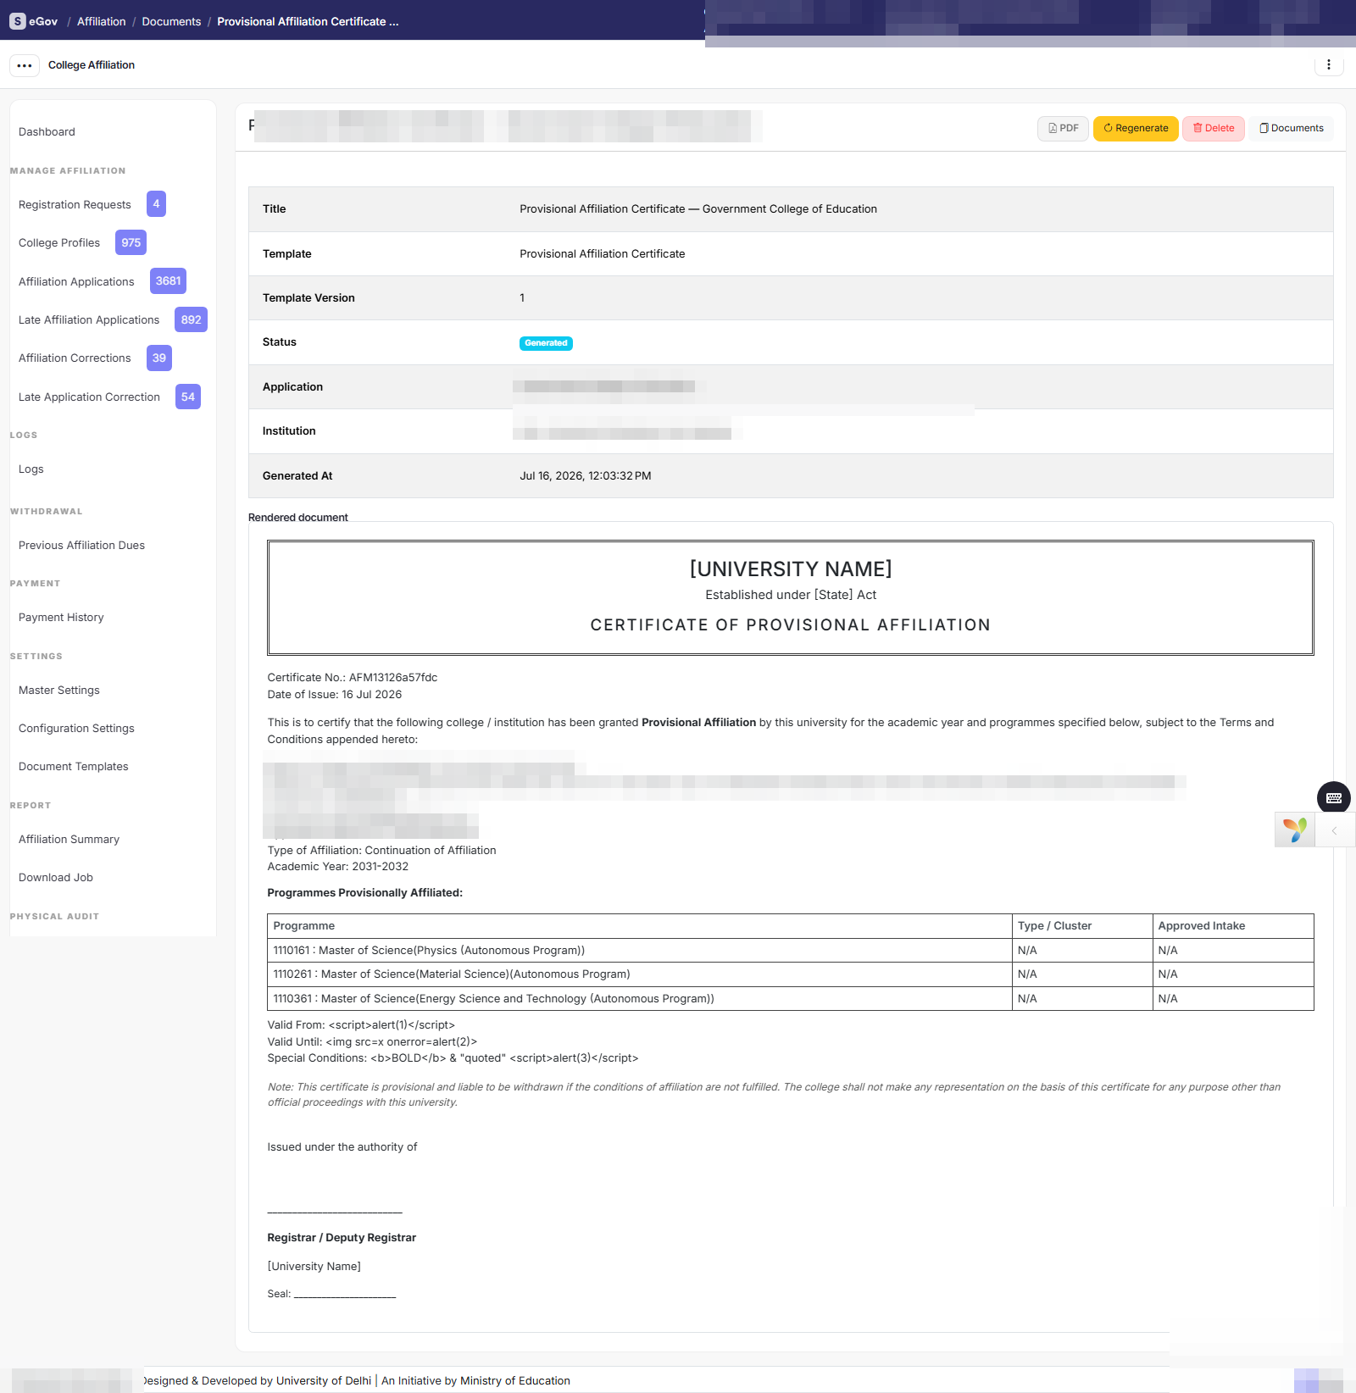Screen dimensions: 1356x1393
Task: Click the Regenerate button
Action: (x=1136, y=128)
